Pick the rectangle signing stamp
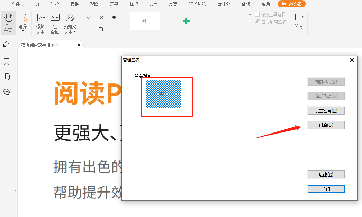This screenshot has height=217, width=362. pyautogui.click(x=101, y=29)
